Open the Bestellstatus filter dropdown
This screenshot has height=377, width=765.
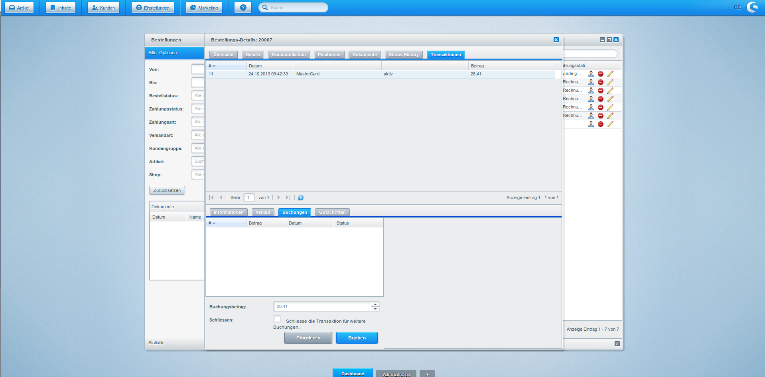pos(198,96)
